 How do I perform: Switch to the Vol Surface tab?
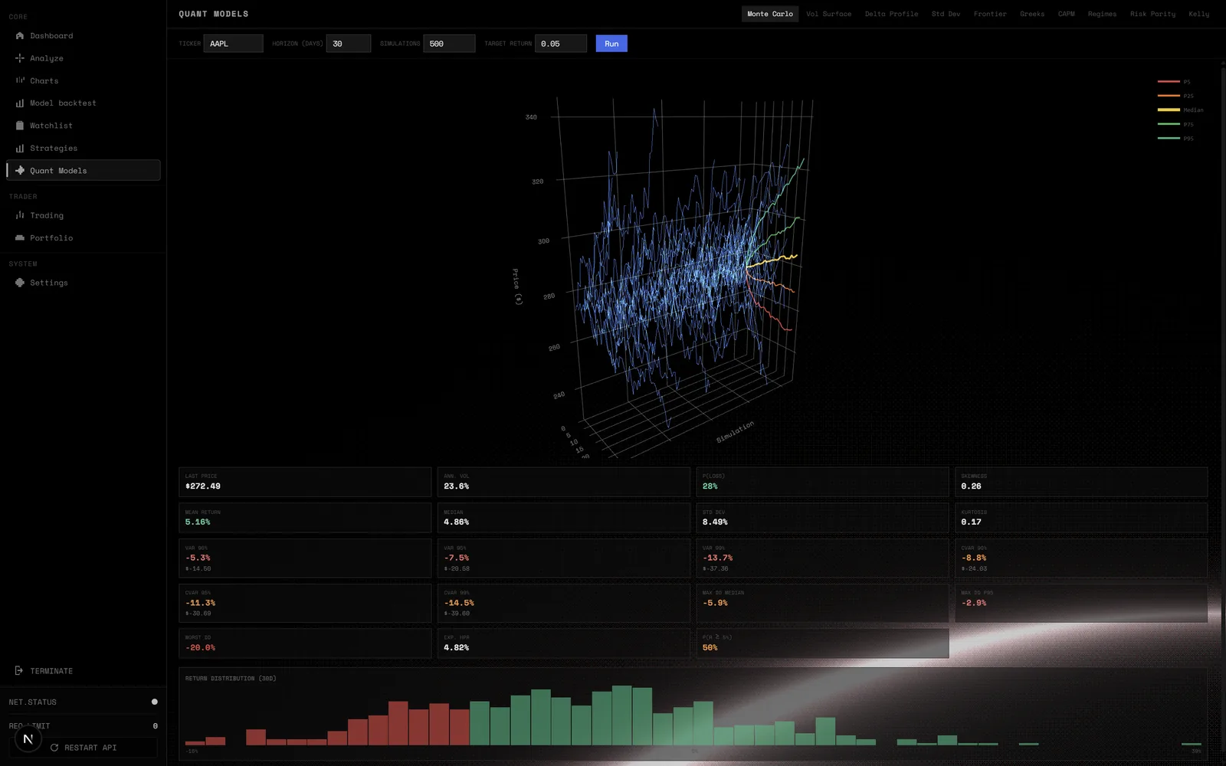pos(828,14)
